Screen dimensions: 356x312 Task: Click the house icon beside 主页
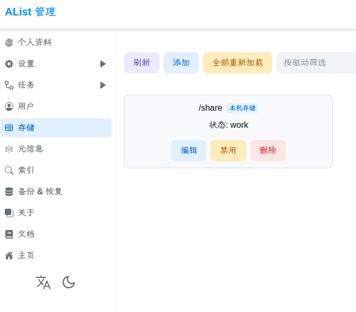click(x=9, y=256)
